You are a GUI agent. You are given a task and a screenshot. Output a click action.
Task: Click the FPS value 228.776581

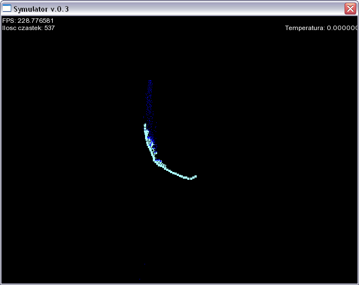(36, 21)
